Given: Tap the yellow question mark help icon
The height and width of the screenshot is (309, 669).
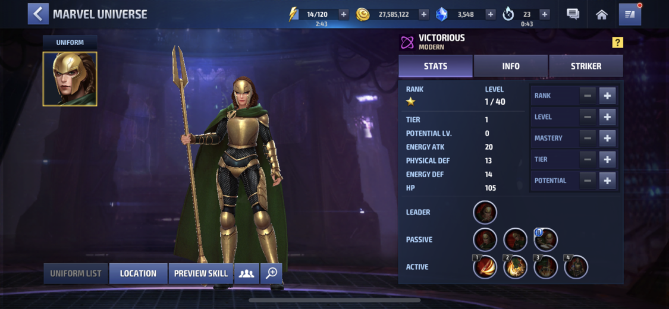Looking at the screenshot, I should tap(617, 42).
